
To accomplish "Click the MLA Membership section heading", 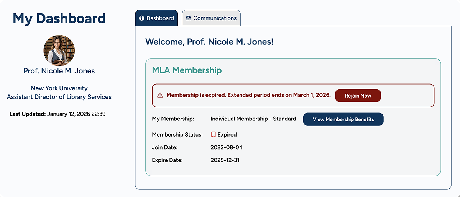I will [187, 70].
